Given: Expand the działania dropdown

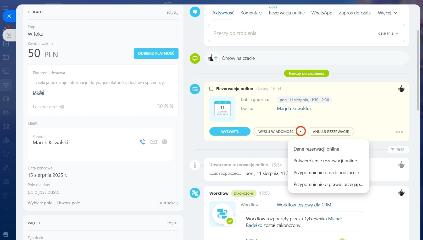Looking at the screenshot, I should [388, 33].
